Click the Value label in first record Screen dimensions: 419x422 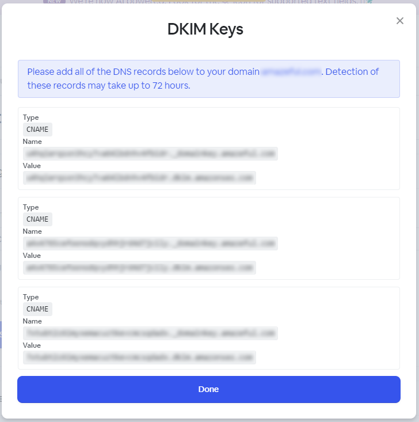[x=32, y=166]
